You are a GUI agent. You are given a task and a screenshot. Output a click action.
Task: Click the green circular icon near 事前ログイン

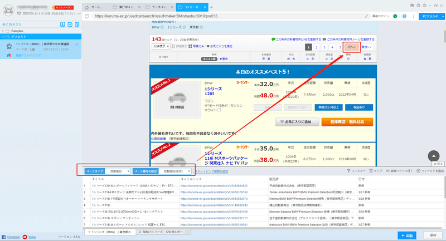click(395, 16)
